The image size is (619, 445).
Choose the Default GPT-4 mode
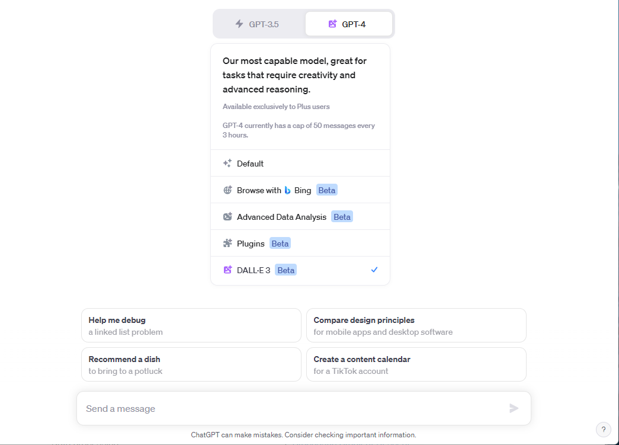[300, 164]
